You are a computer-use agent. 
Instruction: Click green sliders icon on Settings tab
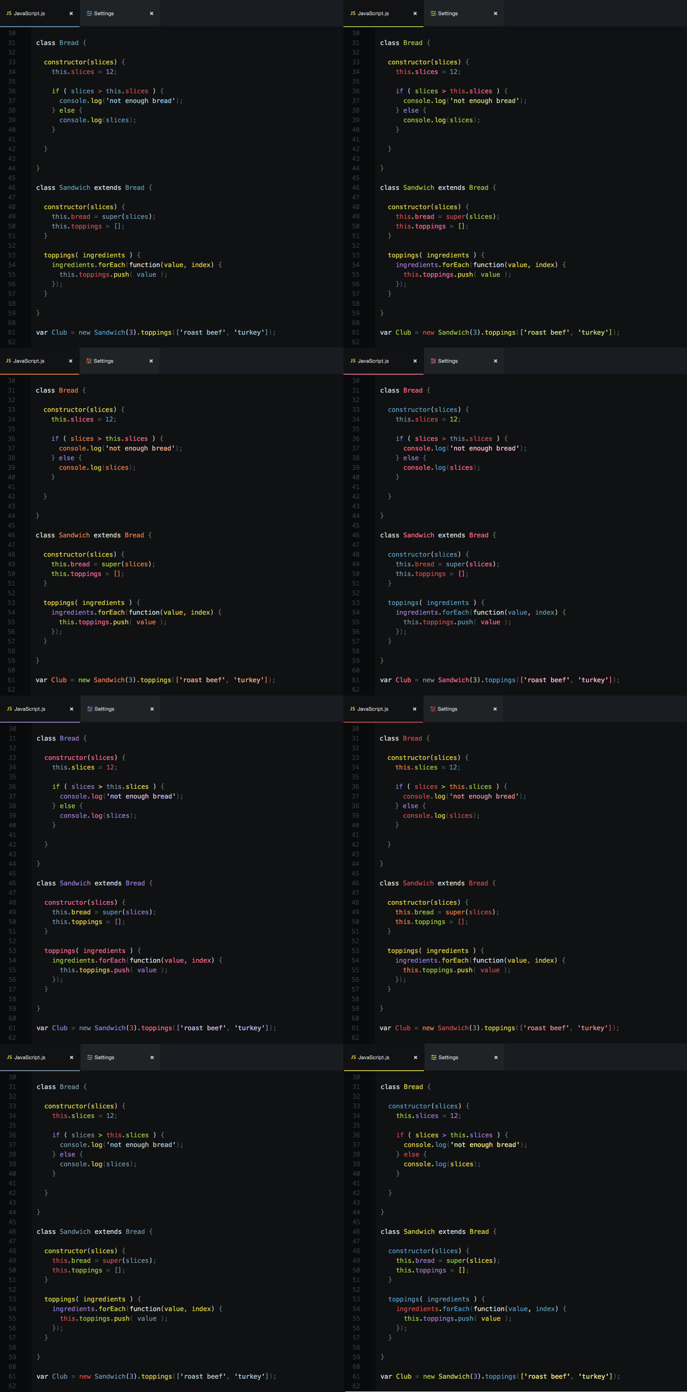433,13
